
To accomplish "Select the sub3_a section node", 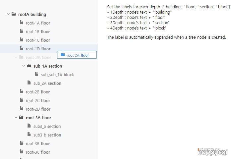I will pos(47,126).
